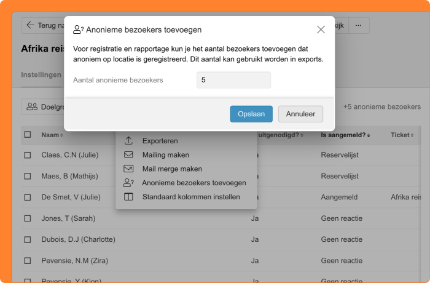Tick the select-all checkbox in table header
The image size is (430, 283).
[28, 135]
